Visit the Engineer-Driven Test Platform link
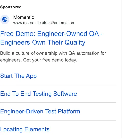122x138 pixels. point(40,111)
